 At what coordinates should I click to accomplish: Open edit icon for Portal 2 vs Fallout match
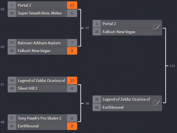[x=157, y=28]
